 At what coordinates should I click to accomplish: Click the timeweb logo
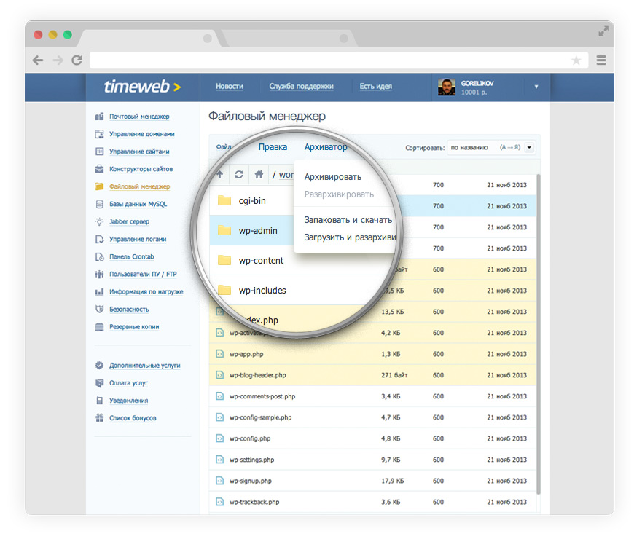[x=142, y=87]
